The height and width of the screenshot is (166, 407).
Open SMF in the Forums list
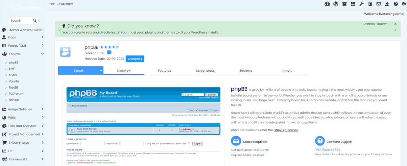(12, 69)
